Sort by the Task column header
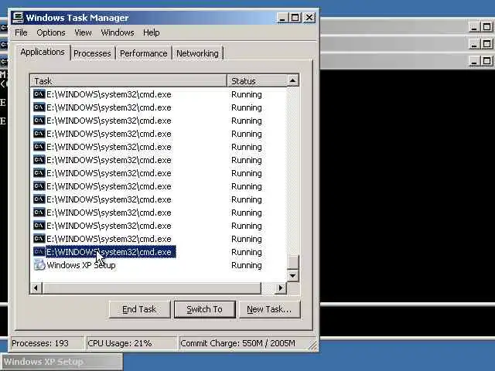 click(129, 80)
